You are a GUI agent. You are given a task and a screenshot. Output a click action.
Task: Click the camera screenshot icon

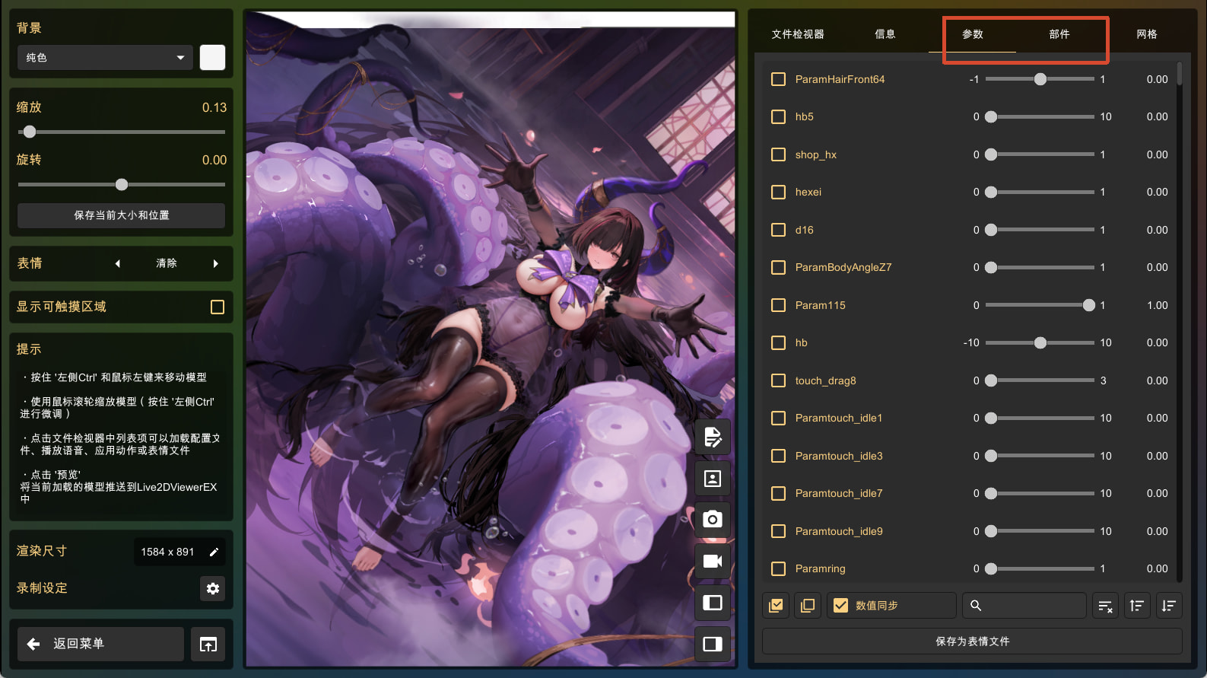click(712, 520)
